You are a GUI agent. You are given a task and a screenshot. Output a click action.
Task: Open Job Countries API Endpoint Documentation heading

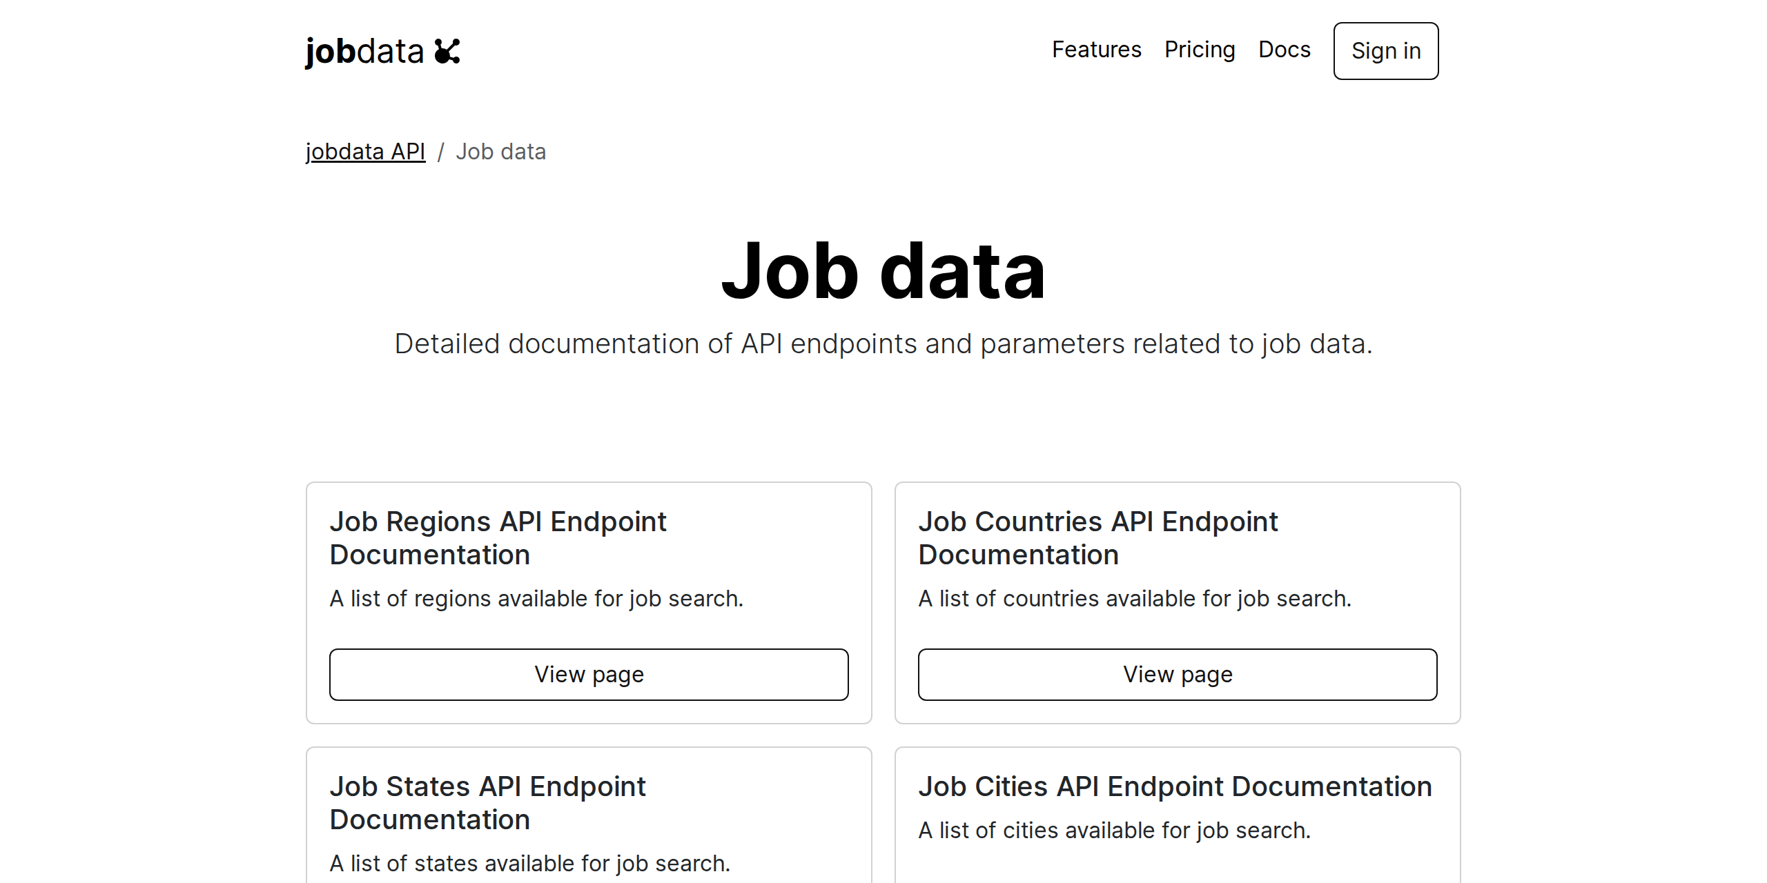[1098, 537]
